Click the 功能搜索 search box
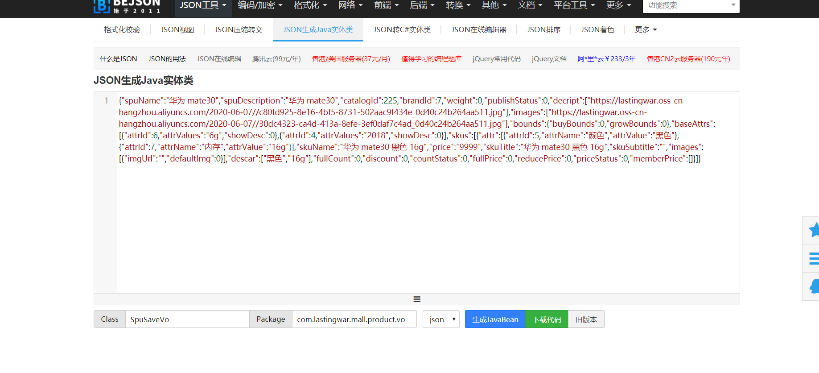Image resolution: width=819 pixels, height=373 pixels. (x=691, y=6)
